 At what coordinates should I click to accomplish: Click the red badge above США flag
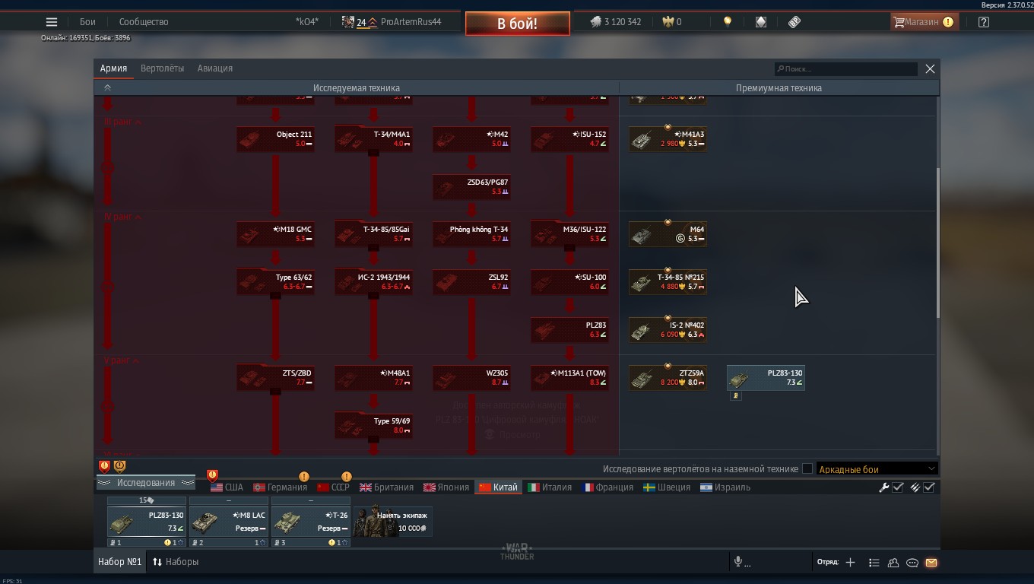[213, 475]
